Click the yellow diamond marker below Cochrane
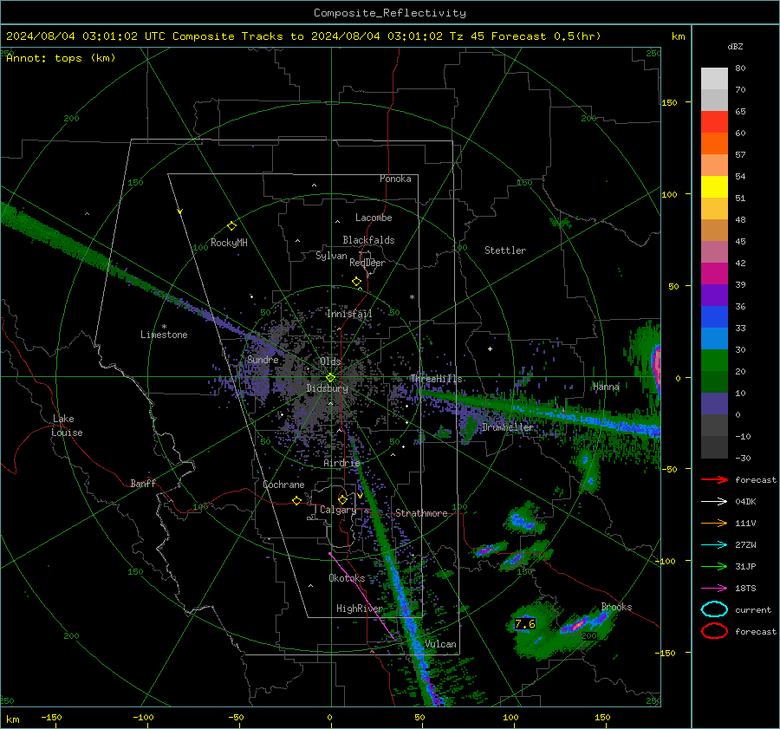 [296, 501]
